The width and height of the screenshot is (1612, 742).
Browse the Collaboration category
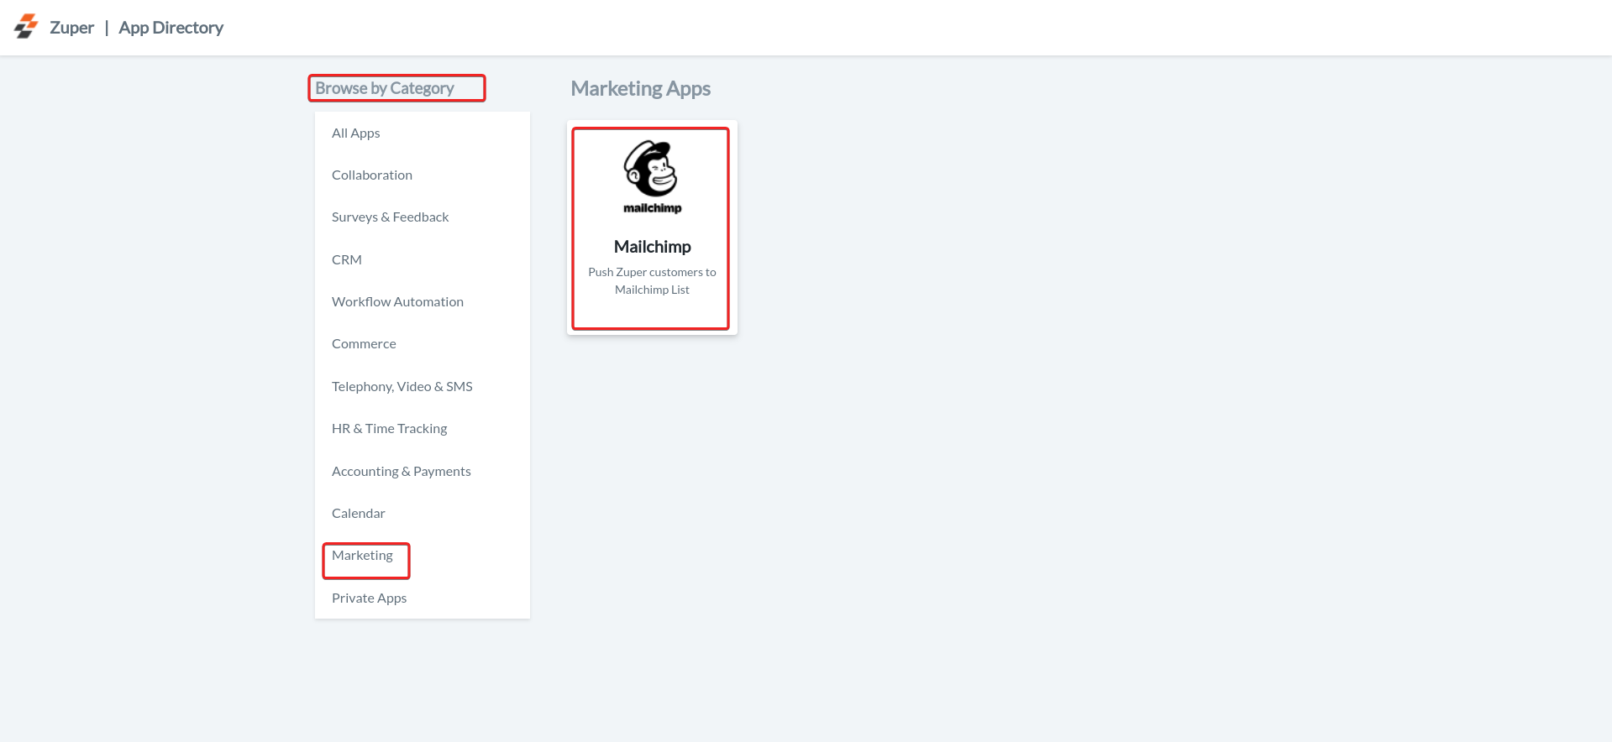pos(371,175)
